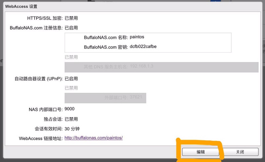This screenshot has width=265, height=162.
Task: Click the WebAccess 链接地址 label
Action: (x=41, y=138)
